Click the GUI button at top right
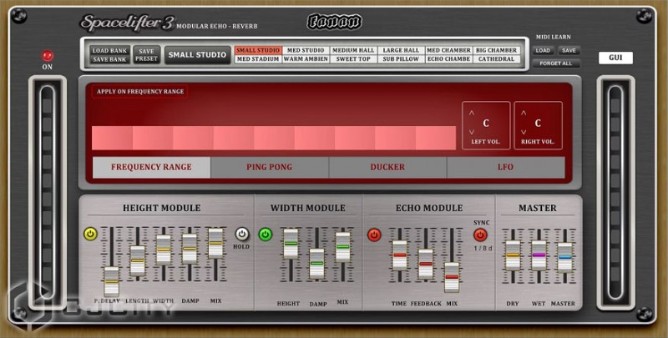 click(x=615, y=58)
